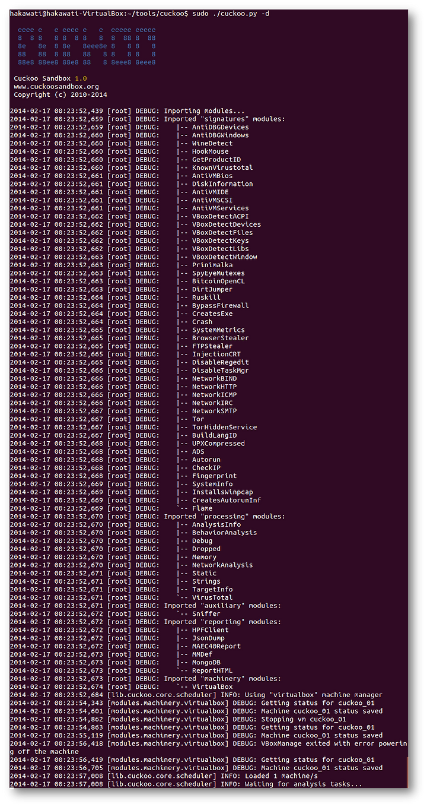This screenshot has width=427, height=807.
Task: Select the VirusTotal processing module entry
Action: (x=212, y=598)
